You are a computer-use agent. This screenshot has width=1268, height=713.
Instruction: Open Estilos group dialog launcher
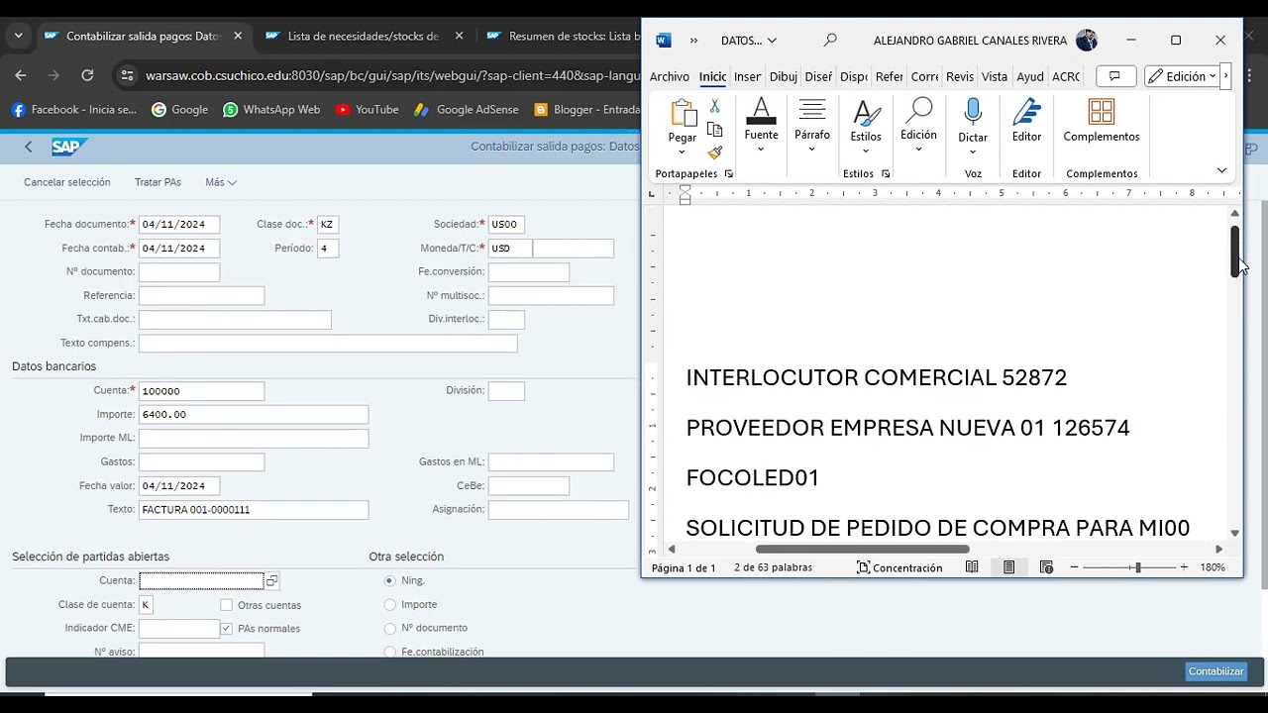[x=886, y=173]
